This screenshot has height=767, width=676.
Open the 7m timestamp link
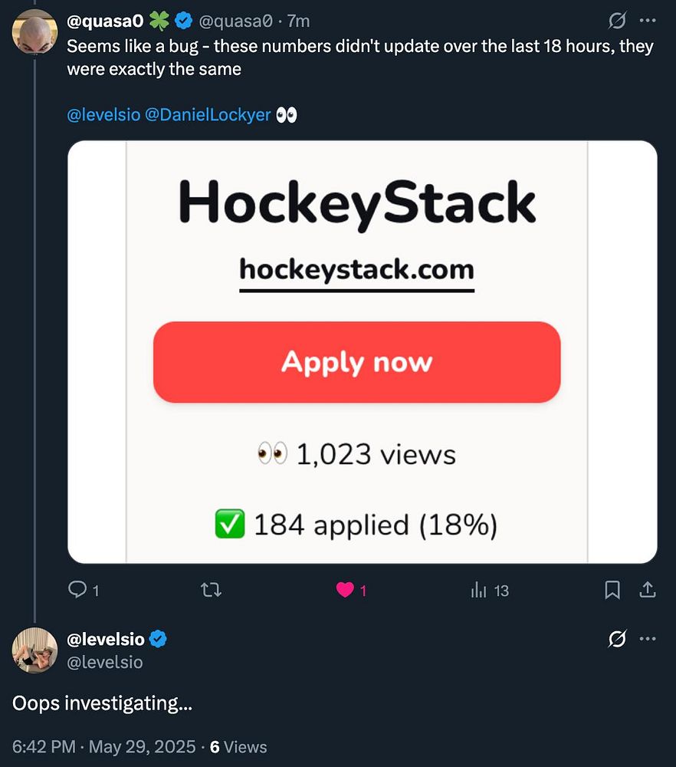(298, 21)
